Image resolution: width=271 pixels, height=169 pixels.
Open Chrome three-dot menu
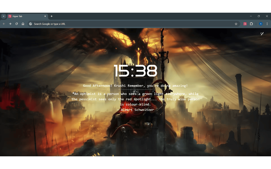(267, 24)
